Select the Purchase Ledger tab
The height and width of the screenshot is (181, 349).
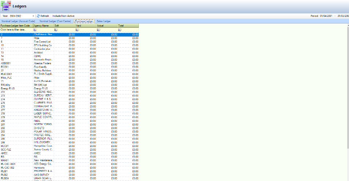click(84, 21)
